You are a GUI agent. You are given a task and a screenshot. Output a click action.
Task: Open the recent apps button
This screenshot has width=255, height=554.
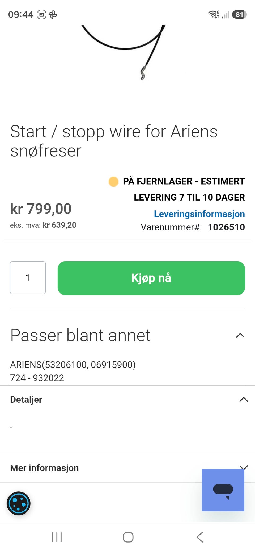point(57,537)
